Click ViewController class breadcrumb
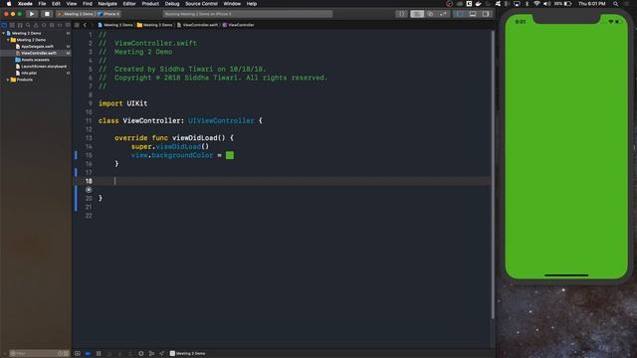Screen dimensions: 637x358 [238, 25]
